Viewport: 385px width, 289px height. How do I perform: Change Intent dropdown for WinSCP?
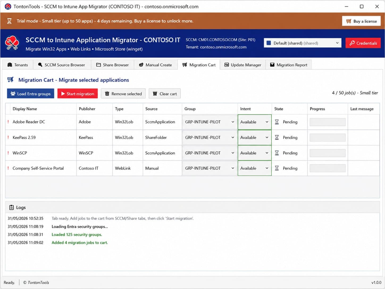point(255,153)
